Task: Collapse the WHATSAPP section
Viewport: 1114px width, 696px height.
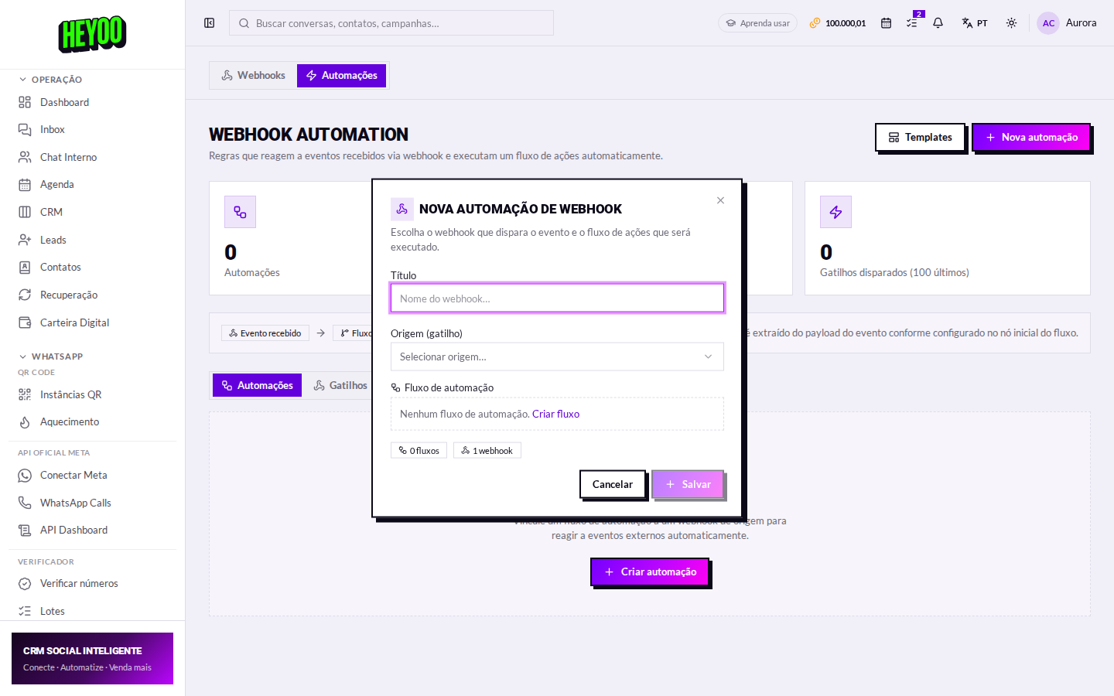Action: pyautogui.click(x=51, y=357)
